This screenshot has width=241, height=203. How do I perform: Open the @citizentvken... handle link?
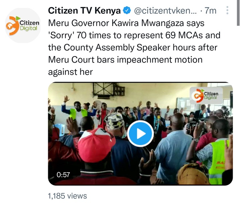tap(165, 11)
